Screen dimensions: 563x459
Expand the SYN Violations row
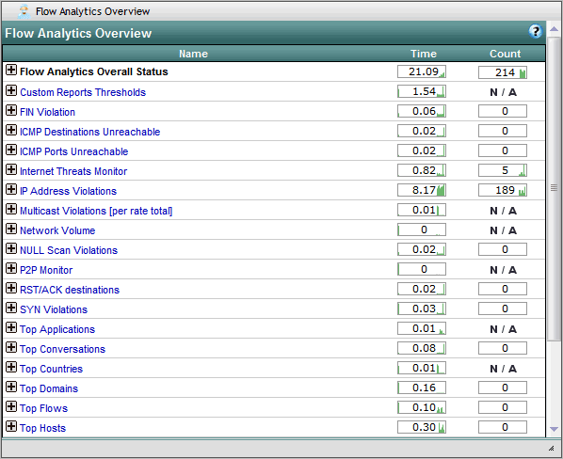click(x=11, y=308)
